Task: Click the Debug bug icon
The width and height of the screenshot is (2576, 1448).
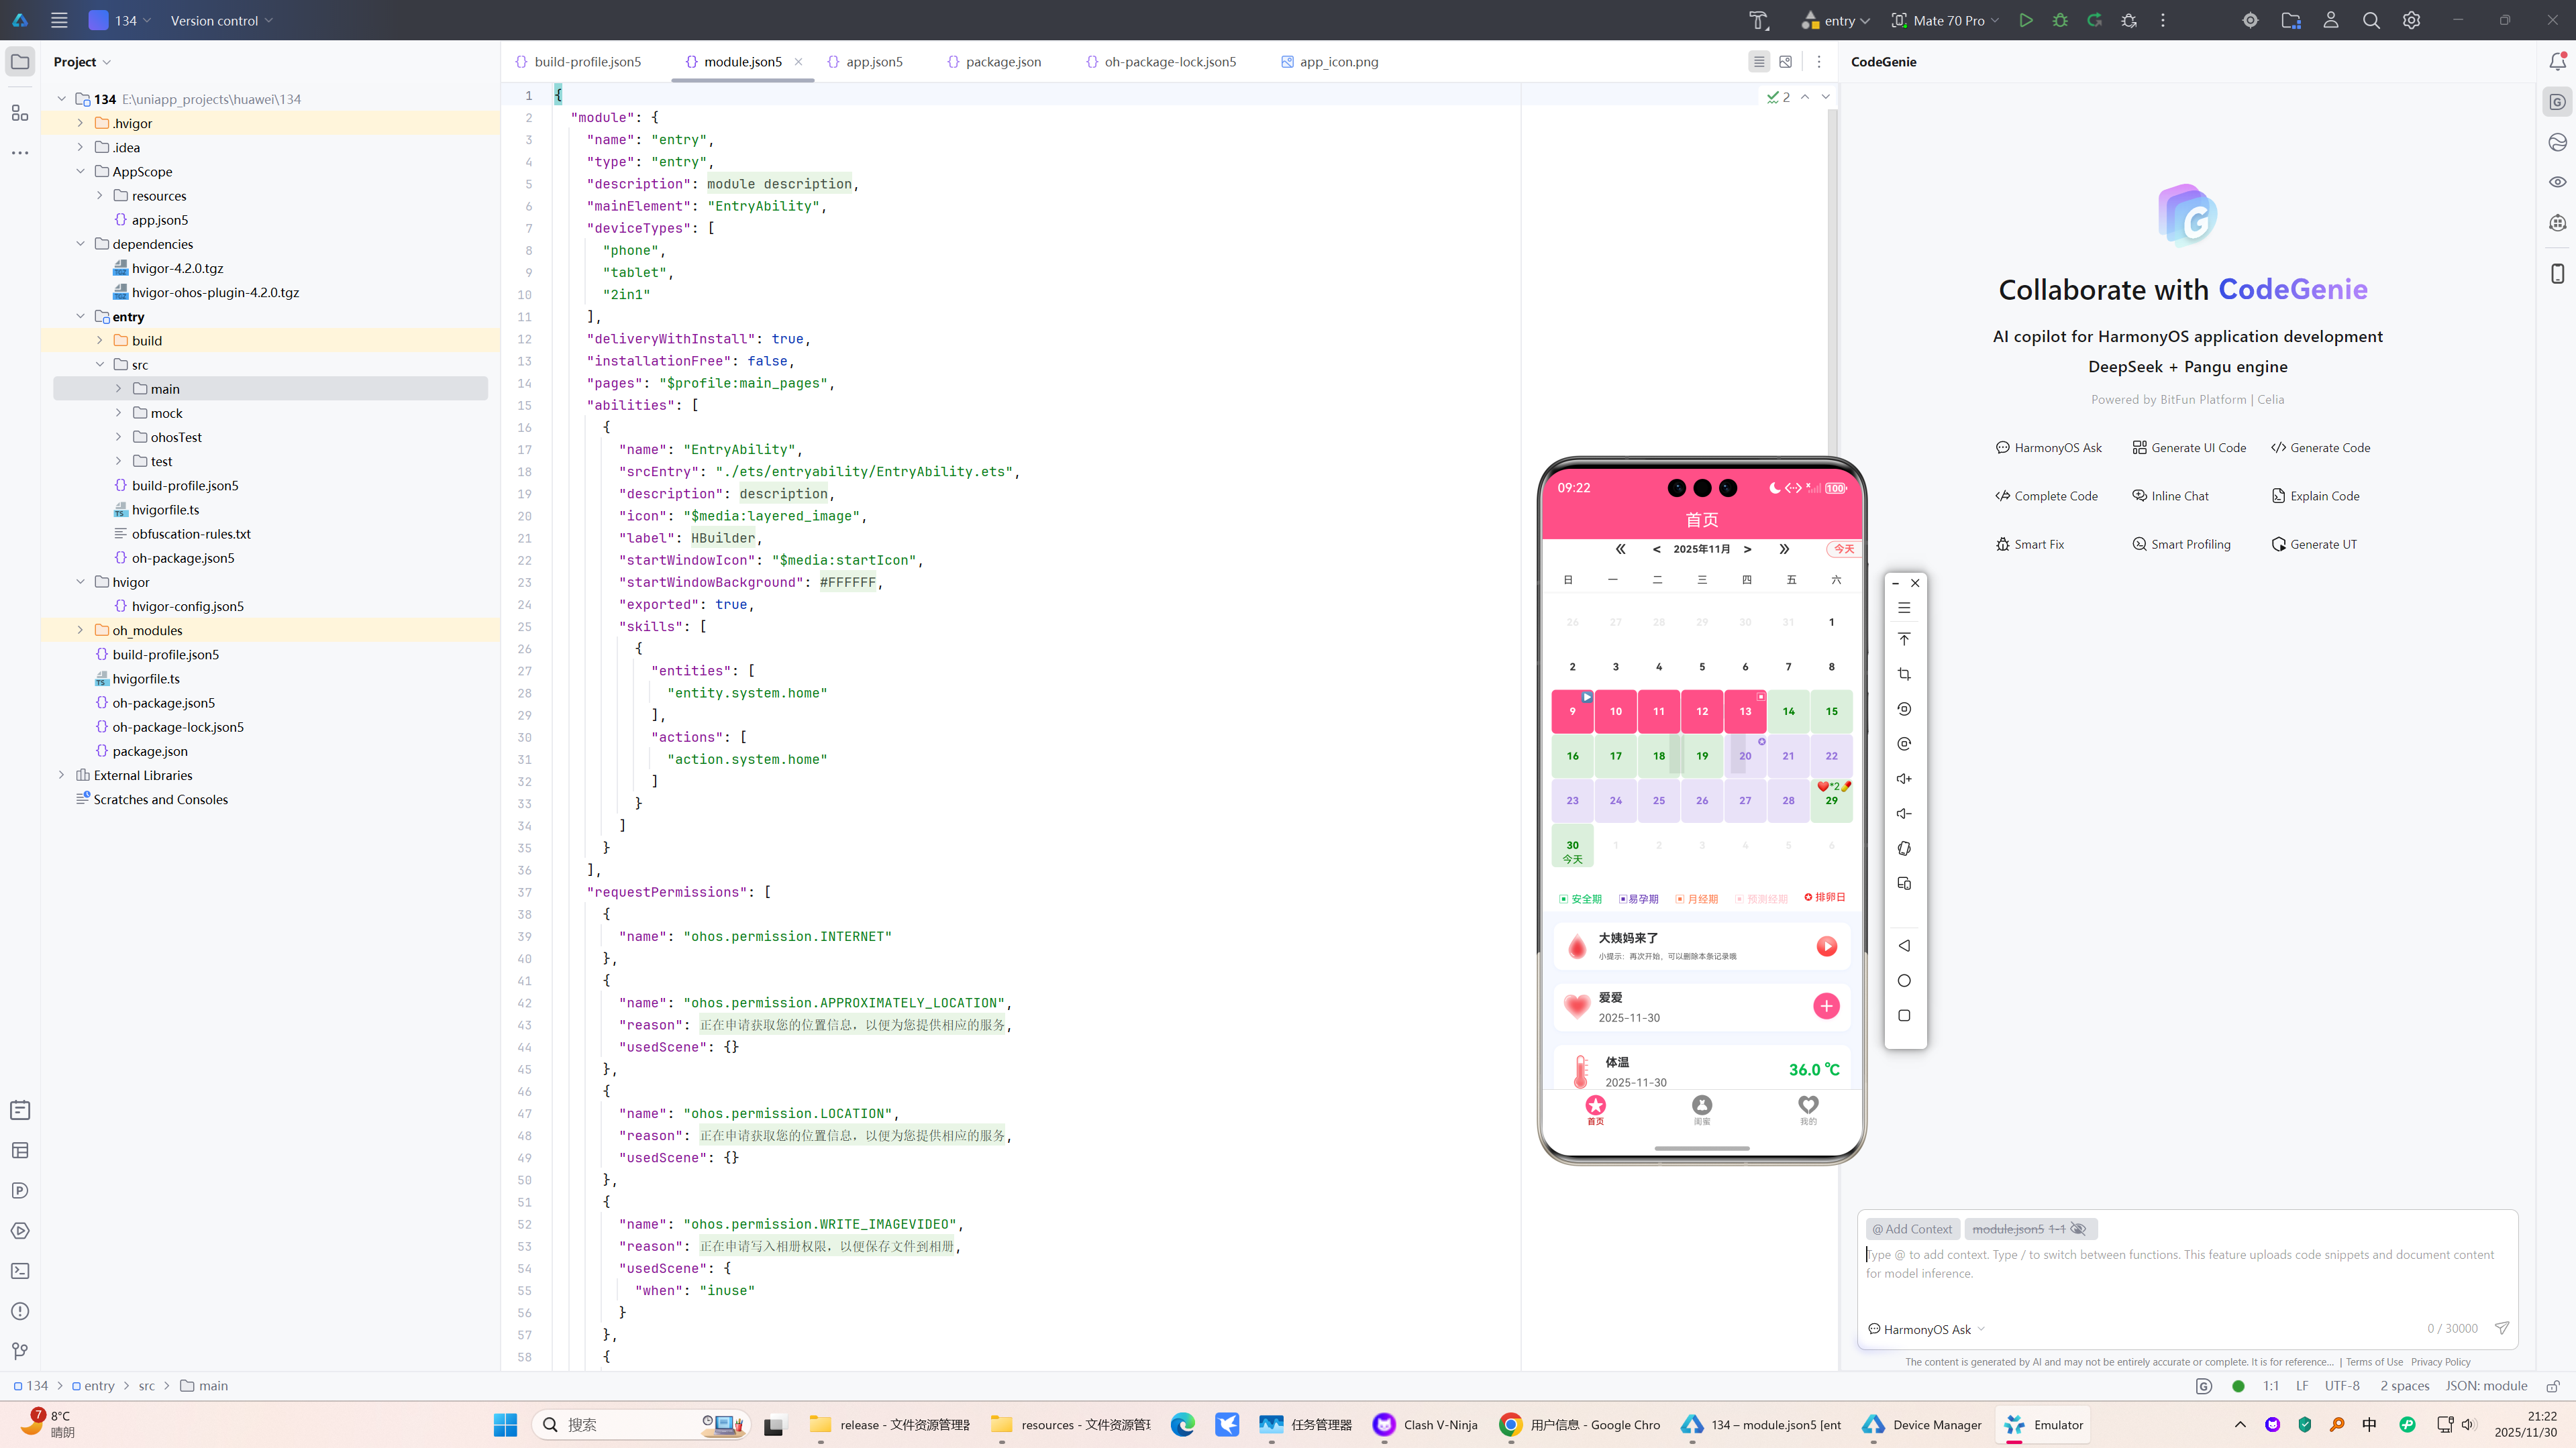Action: coord(2060,20)
